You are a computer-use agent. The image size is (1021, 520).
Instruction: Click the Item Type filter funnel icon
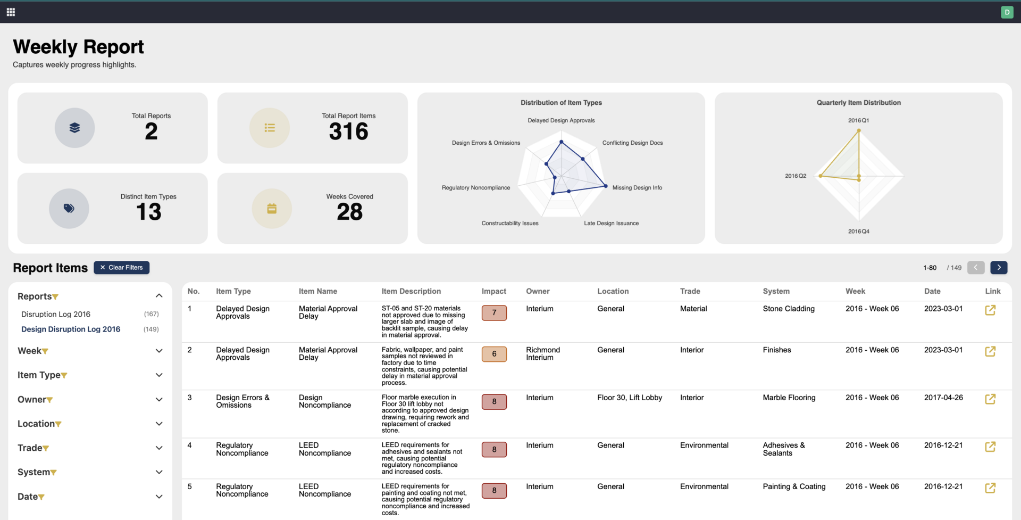tap(64, 376)
